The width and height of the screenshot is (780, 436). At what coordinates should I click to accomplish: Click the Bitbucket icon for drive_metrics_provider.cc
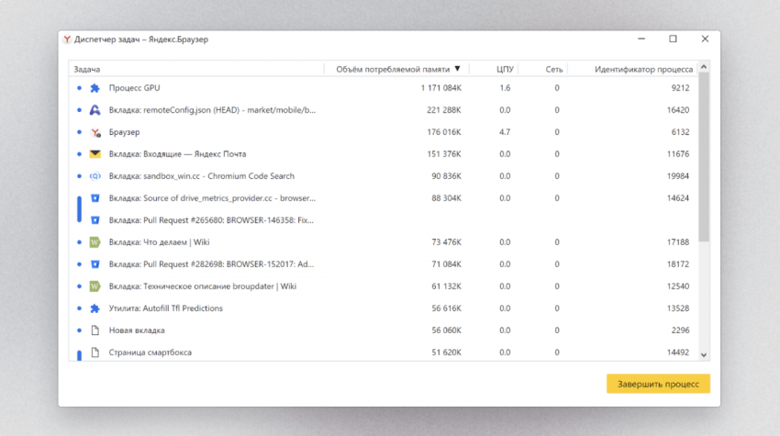point(95,198)
